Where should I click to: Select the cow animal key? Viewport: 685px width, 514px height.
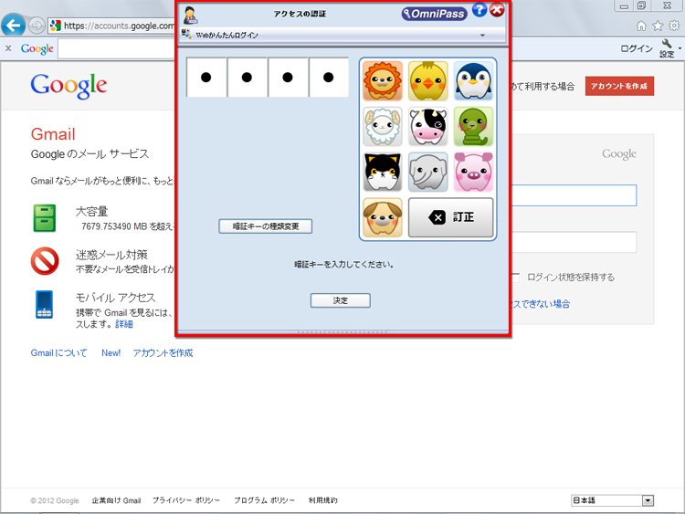tap(427, 127)
